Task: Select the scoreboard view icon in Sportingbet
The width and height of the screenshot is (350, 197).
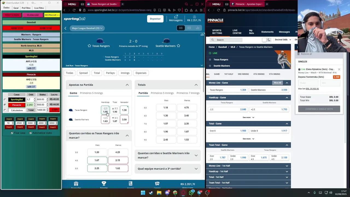Action: (181, 28)
